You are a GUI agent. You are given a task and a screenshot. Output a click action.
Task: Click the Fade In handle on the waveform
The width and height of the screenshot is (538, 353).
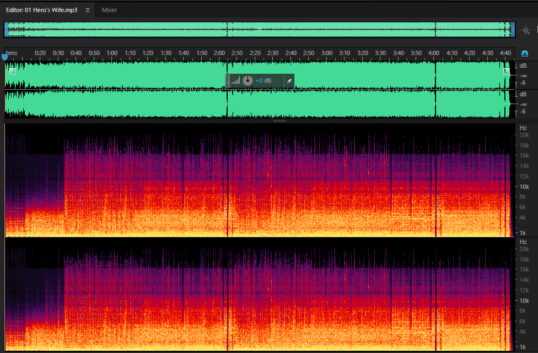pos(13,71)
